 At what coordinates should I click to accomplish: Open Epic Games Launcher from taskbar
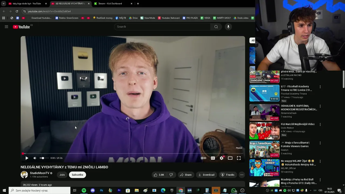pos(172,190)
